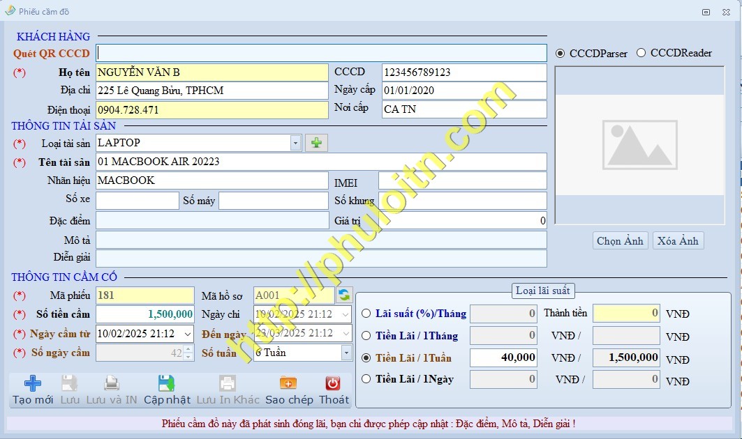The width and height of the screenshot is (742, 439).
Task: Select the CCCDParser radio option
Action: point(561,54)
